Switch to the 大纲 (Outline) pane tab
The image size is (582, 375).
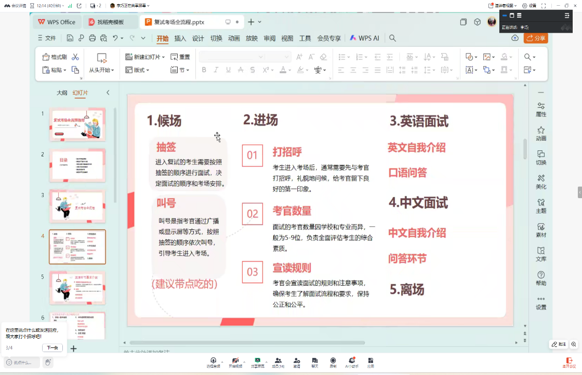pyautogui.click(x=62, y=93)
